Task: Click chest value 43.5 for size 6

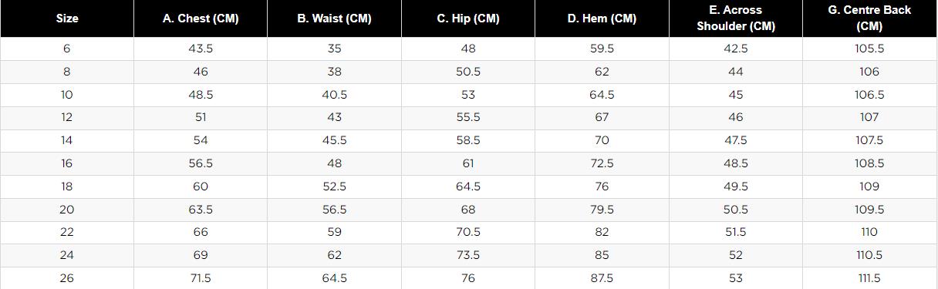Action: pyautogui.click(x=201, y=49)
